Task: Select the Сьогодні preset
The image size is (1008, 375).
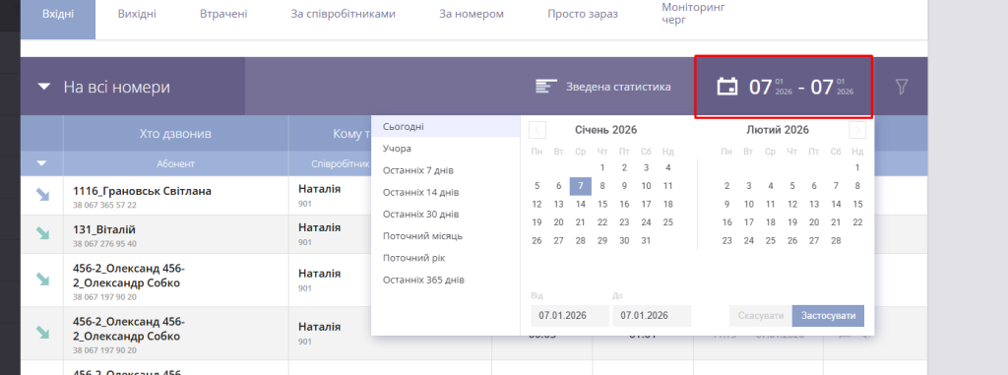Action: [446, 127]
